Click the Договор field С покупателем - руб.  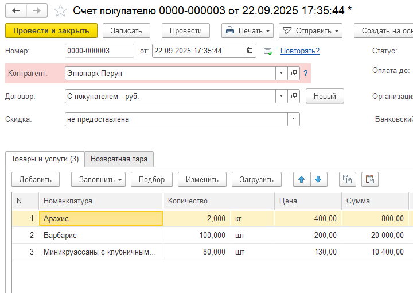coord(170,96)
